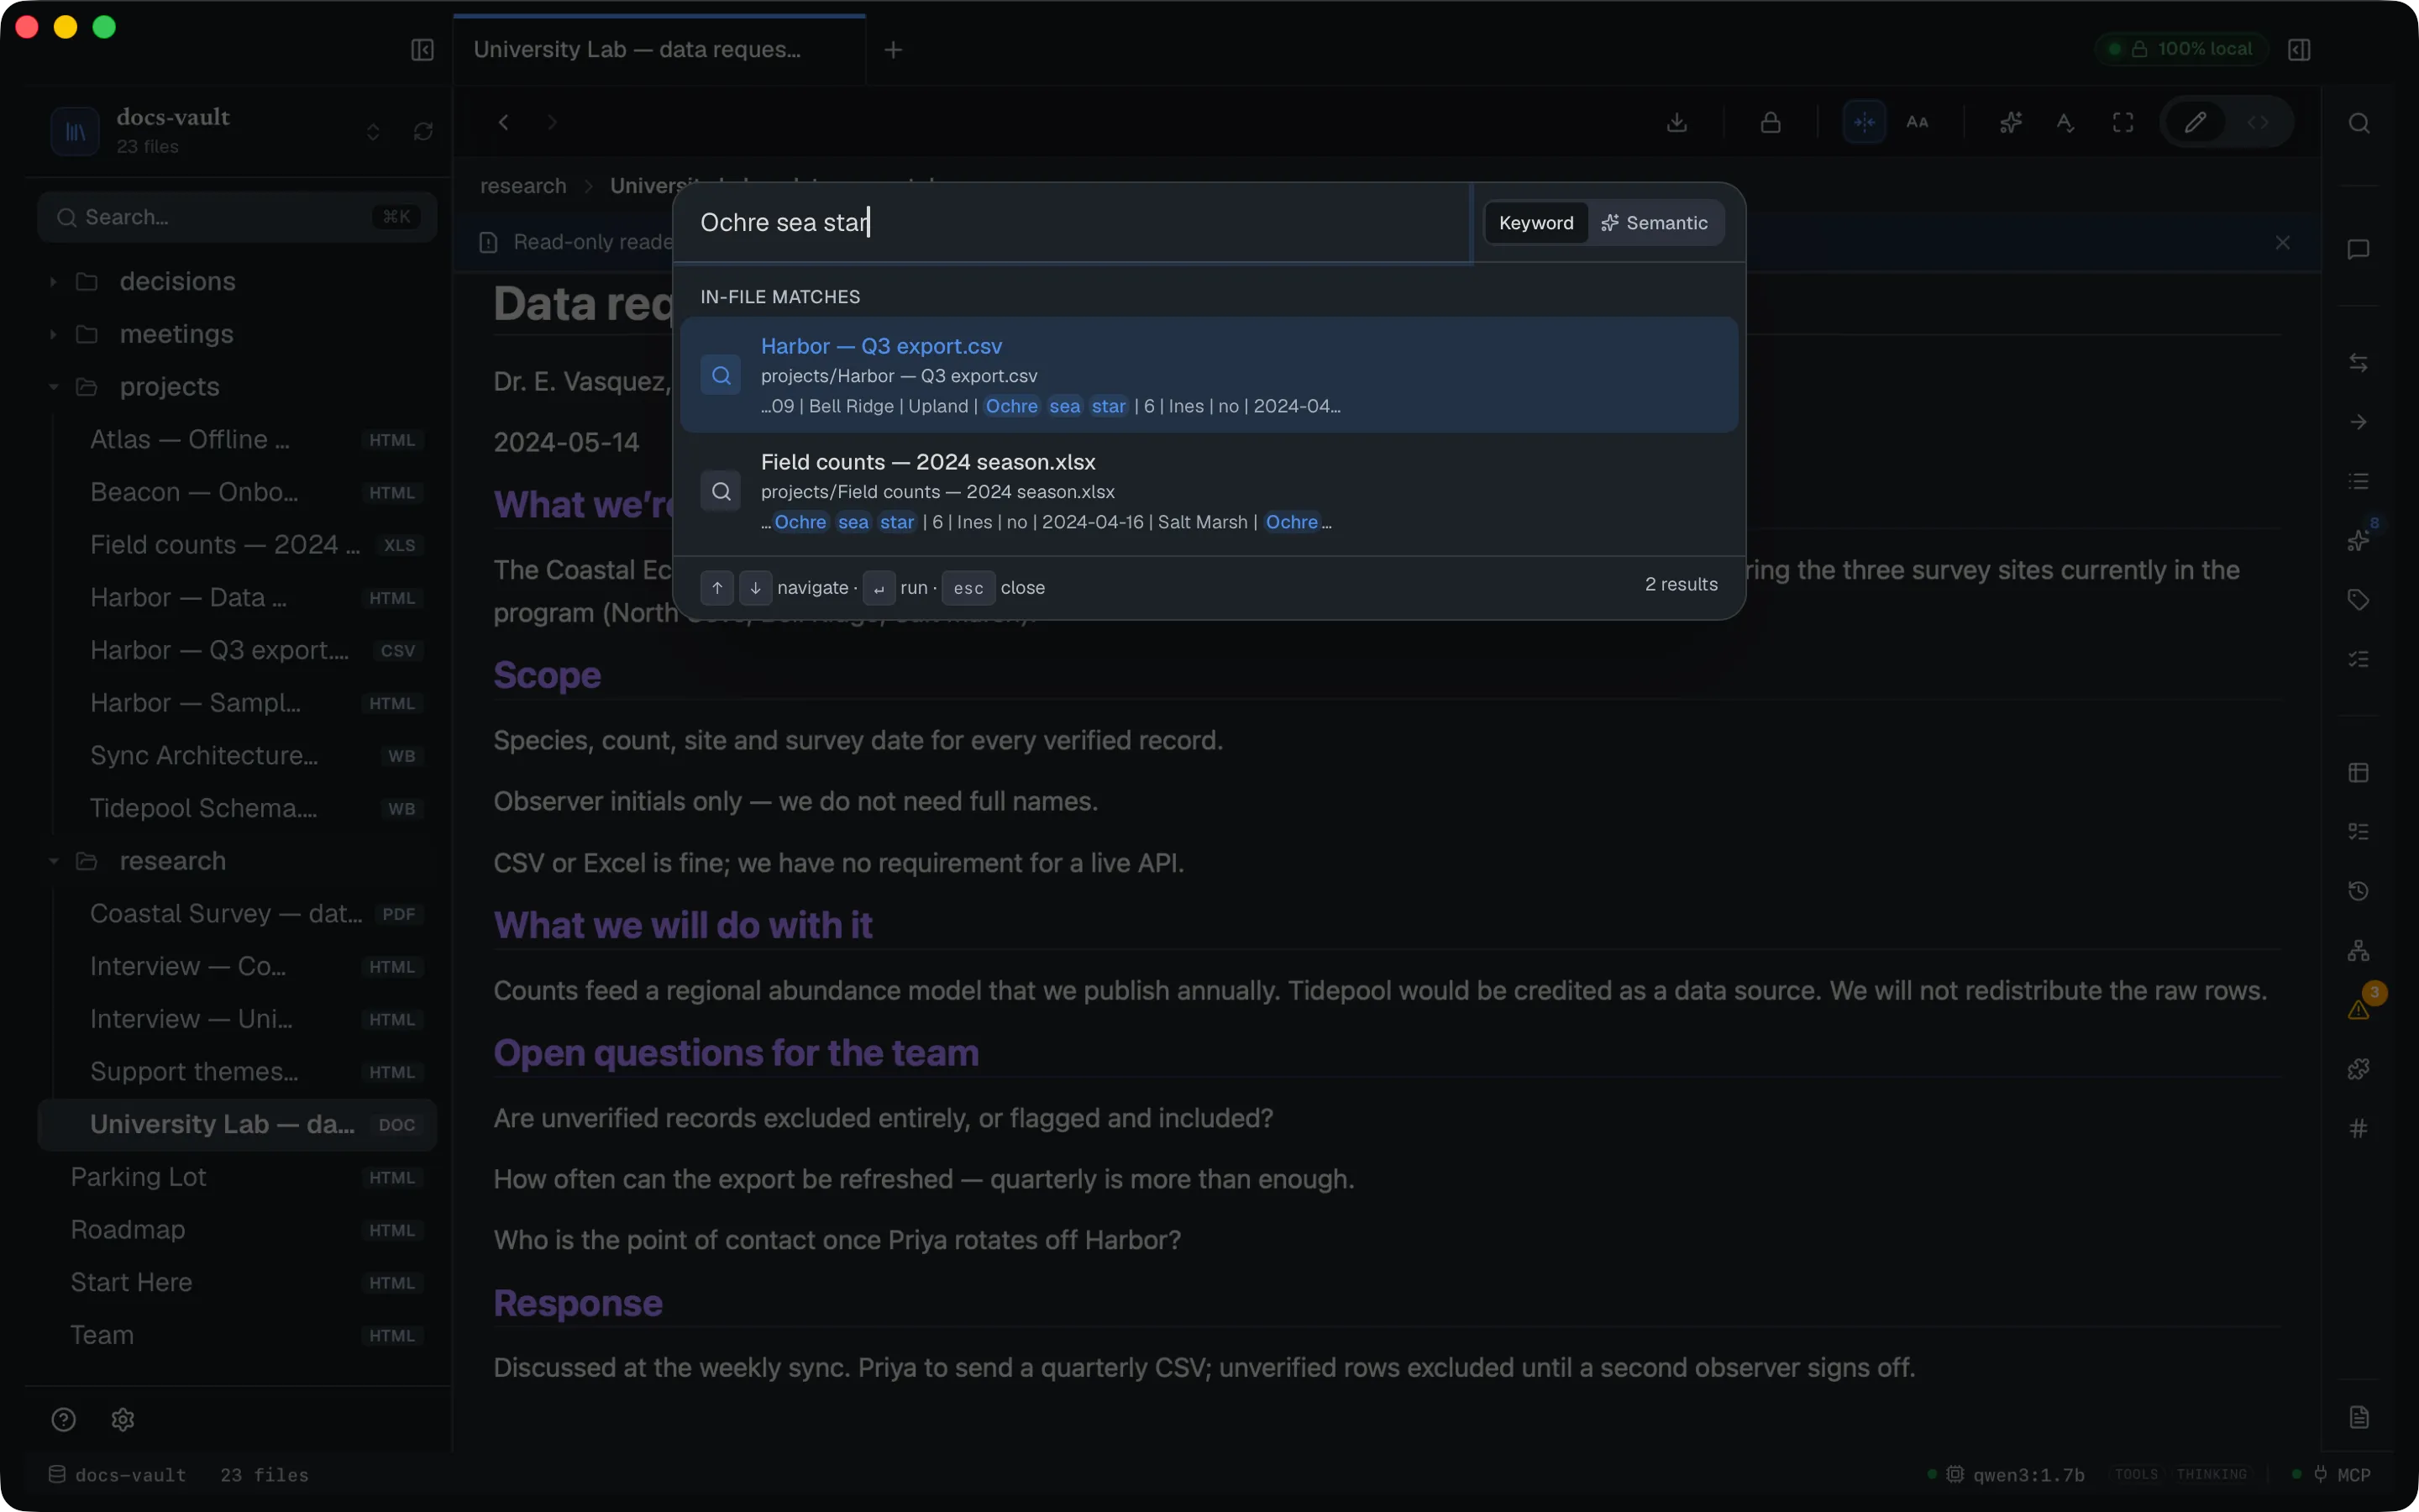The image size is (2419, 1512).
Task: Dismiss the read-only banner with the X
Action: (2282, 243)
